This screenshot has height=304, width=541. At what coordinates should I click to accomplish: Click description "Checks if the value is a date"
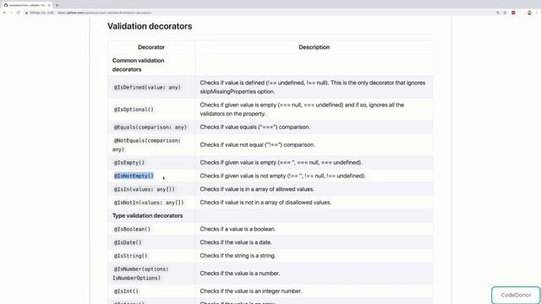[236, 242]
